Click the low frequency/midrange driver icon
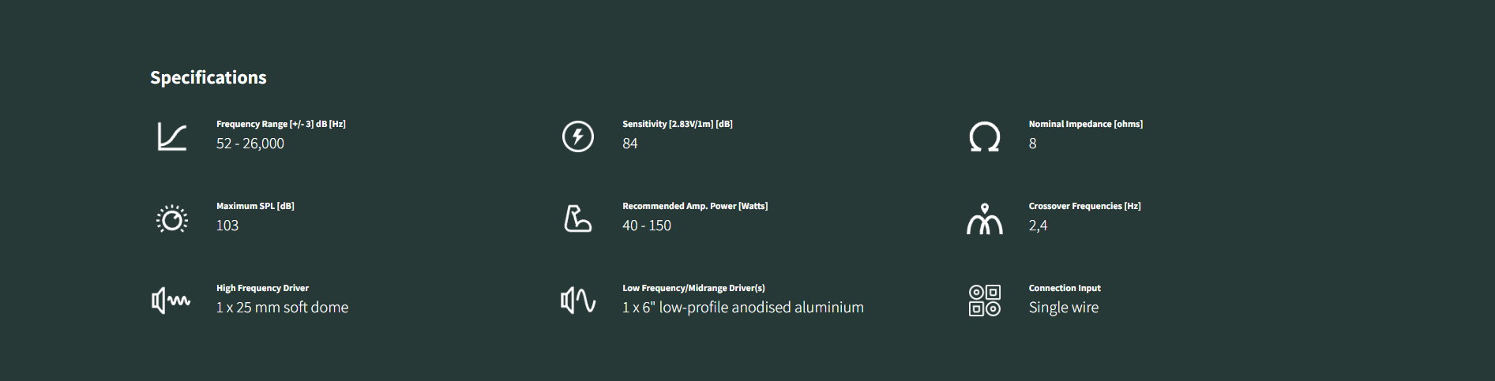This screenshot has width=1495, height=381. [x=578, y=301]
